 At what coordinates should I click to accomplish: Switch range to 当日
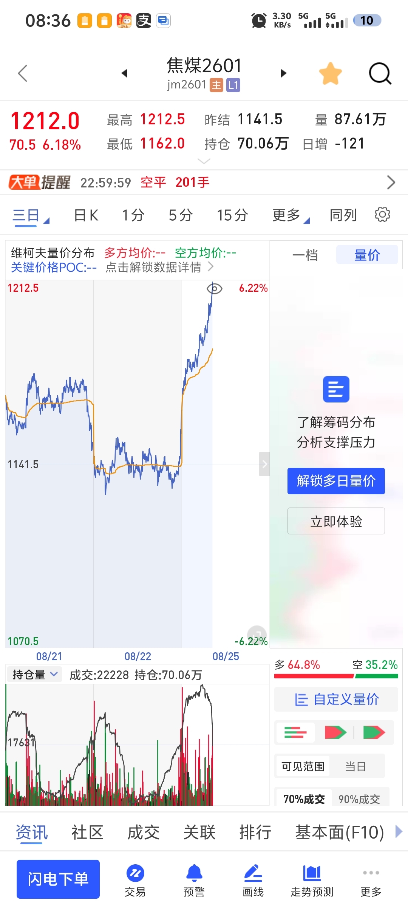356,766
